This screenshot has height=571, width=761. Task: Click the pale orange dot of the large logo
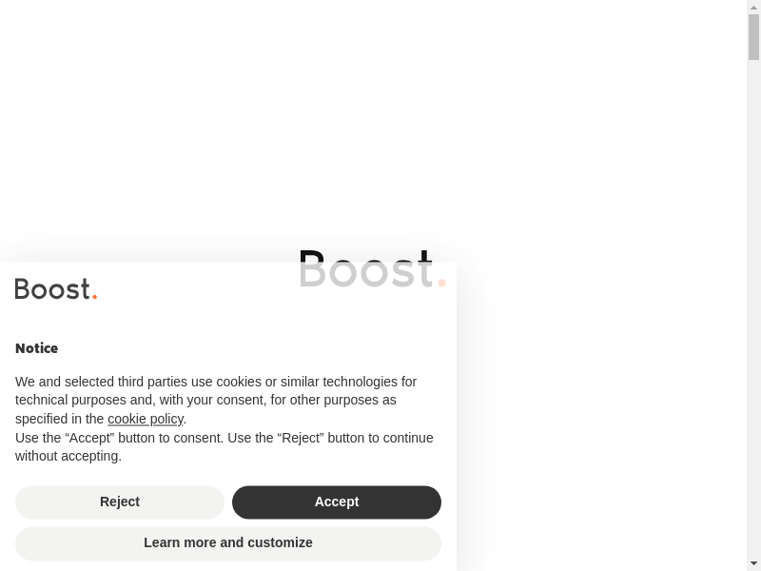tap(441, 283)
